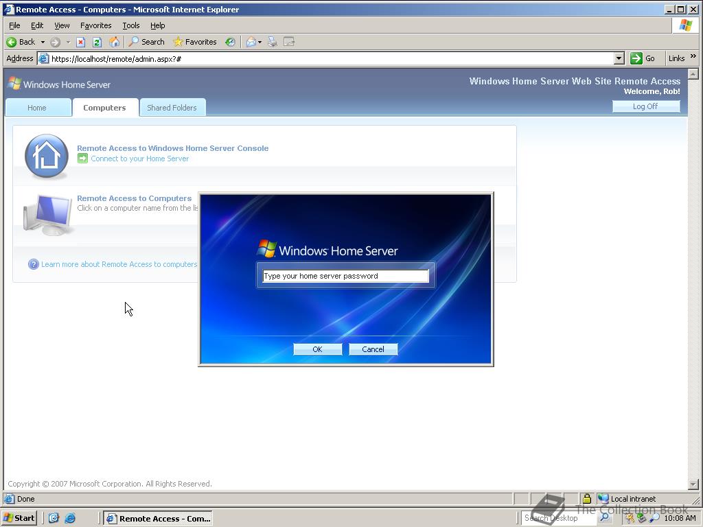Click the Welcome, Rob! text
The height and width of the screenshot is (527, 703).
coord(652,91)
